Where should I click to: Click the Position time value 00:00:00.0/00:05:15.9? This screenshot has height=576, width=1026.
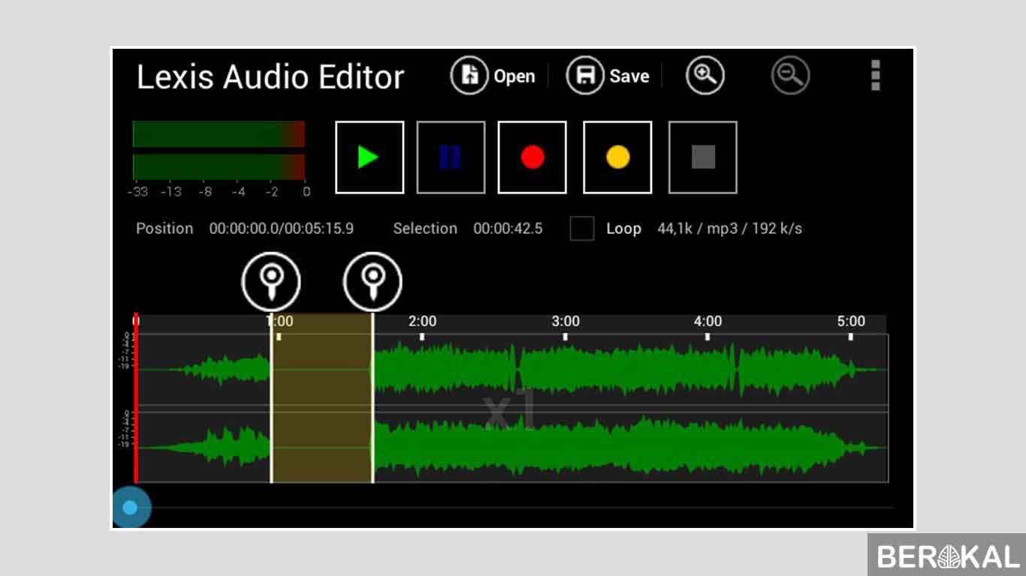[281, 228]
